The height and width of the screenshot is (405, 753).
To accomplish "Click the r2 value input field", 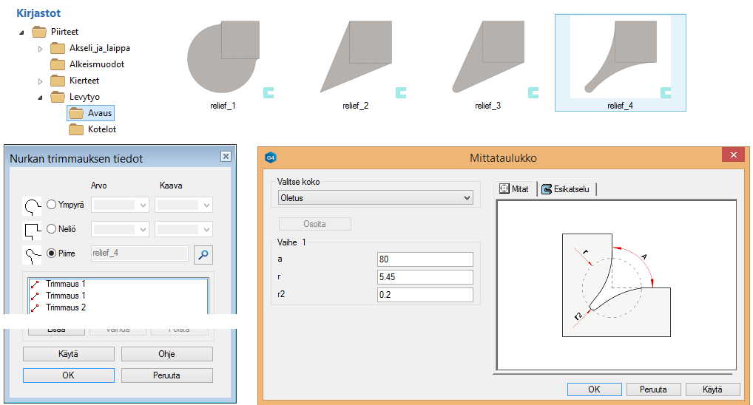I will coord(425,295).
